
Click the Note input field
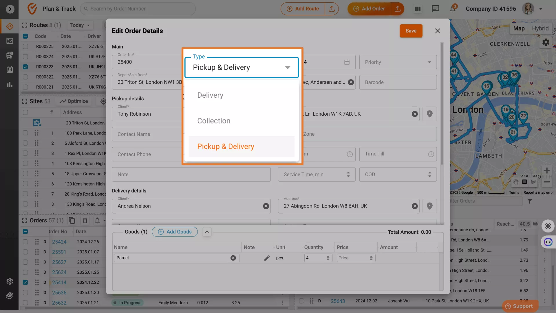click(191, 174)
